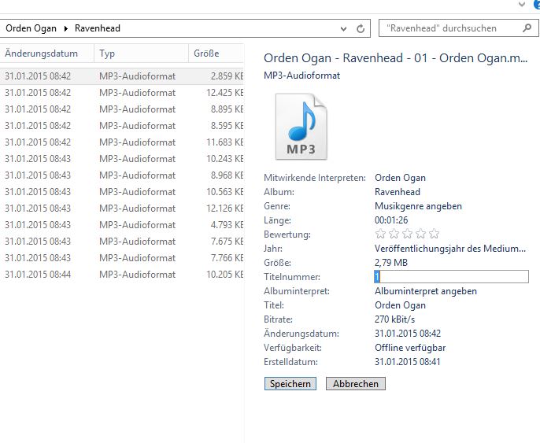The image size is (540, 443).
Task: Sort by the Typ column header
Action: click(x=141, y=54)
